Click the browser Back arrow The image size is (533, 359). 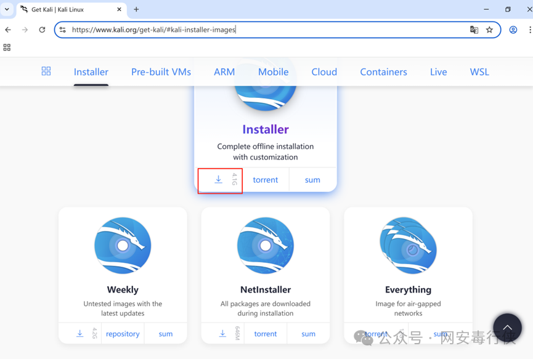8,30
